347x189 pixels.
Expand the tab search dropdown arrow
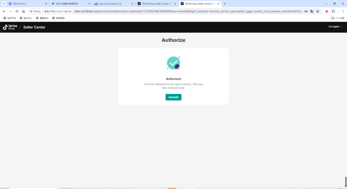(4, 4)
